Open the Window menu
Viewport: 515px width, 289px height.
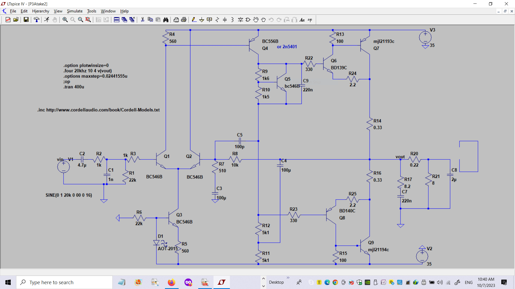(x=108, y=11)
